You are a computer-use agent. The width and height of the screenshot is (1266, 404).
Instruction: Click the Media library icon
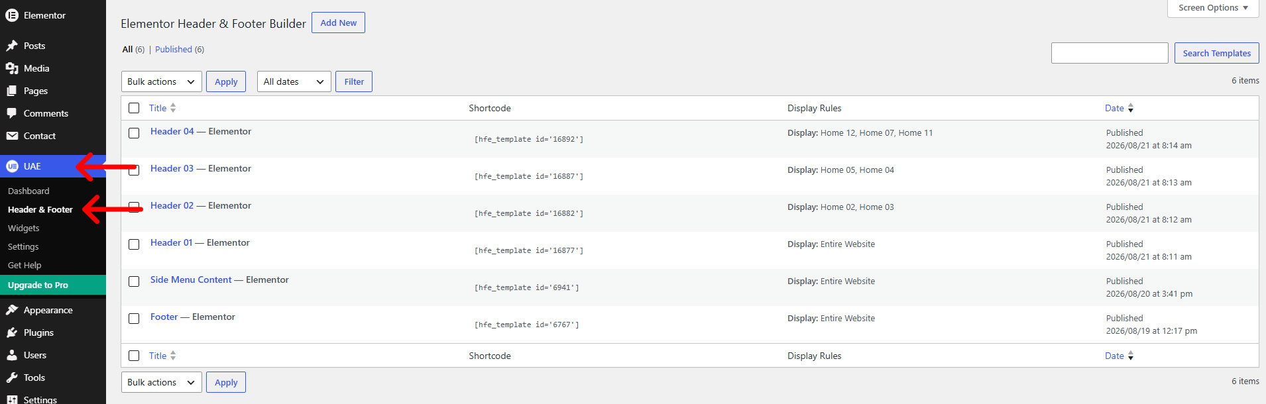click(x=12, y=68)
